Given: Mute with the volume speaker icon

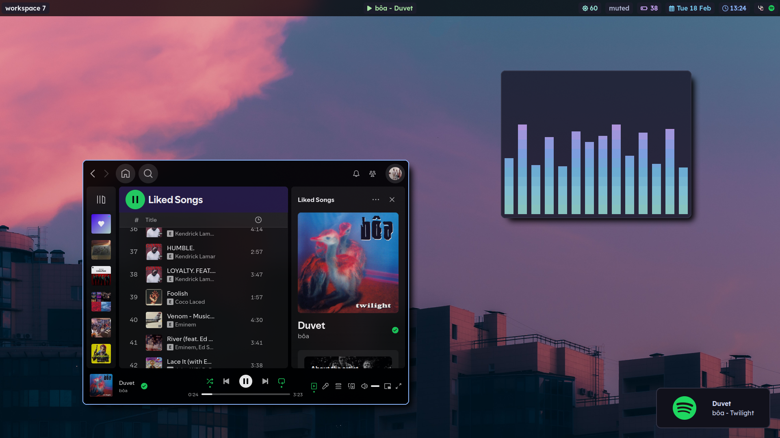Looking at the screenshot, I should tap(364, 386).
